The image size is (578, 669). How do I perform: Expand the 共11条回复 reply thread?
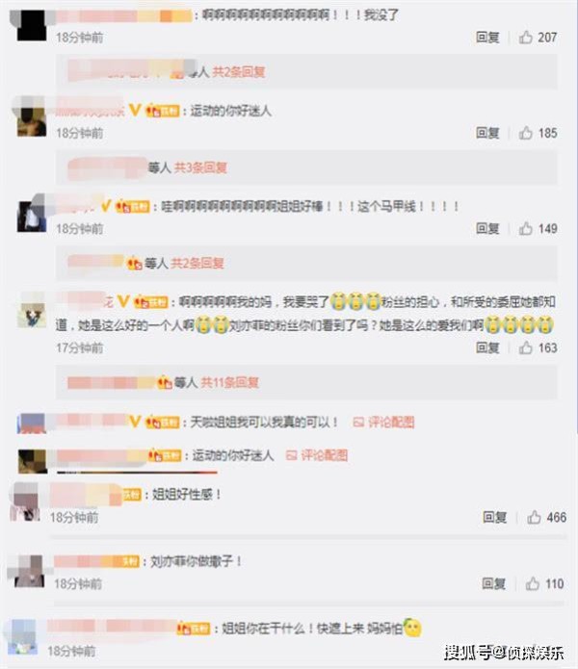click(229, 382)
